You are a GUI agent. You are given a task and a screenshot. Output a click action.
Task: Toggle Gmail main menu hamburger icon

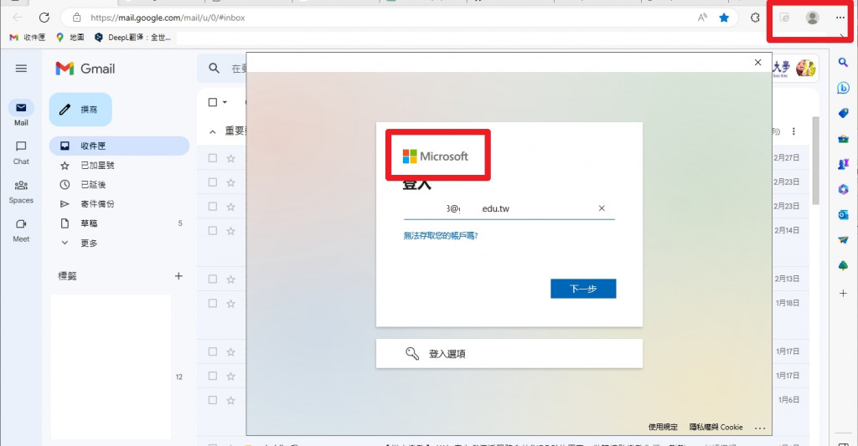(21, 69)
